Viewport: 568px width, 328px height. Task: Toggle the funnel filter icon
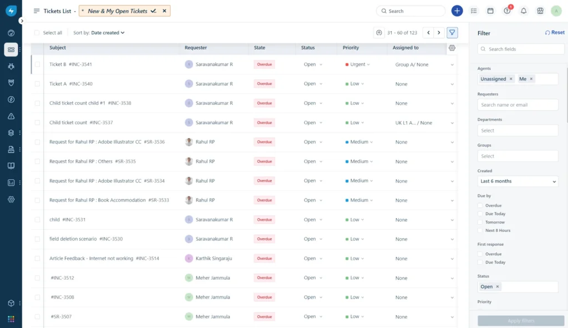[453, 33]
